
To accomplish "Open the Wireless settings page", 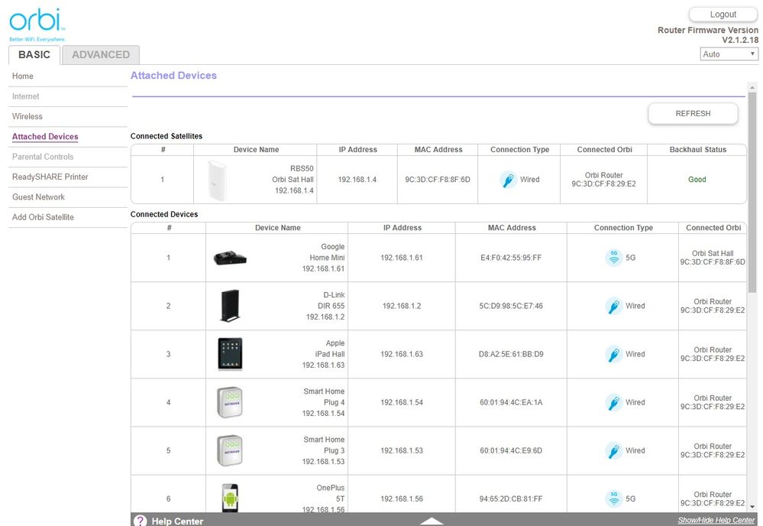I will tap(27, 116).
